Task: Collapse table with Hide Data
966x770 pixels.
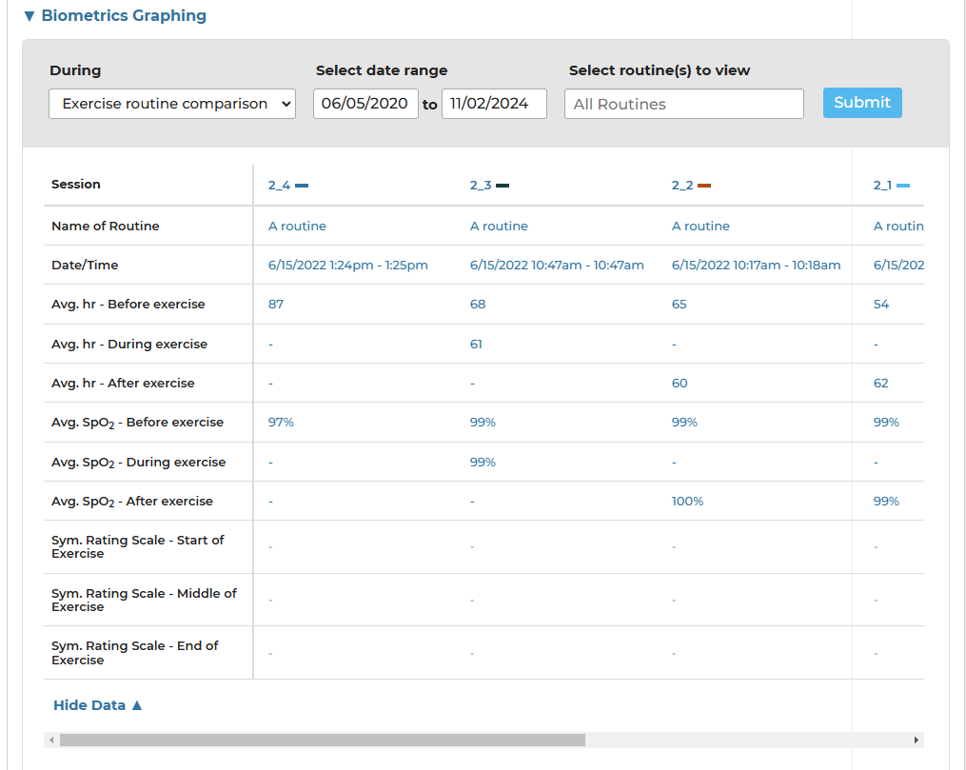Action: point(97,705)
